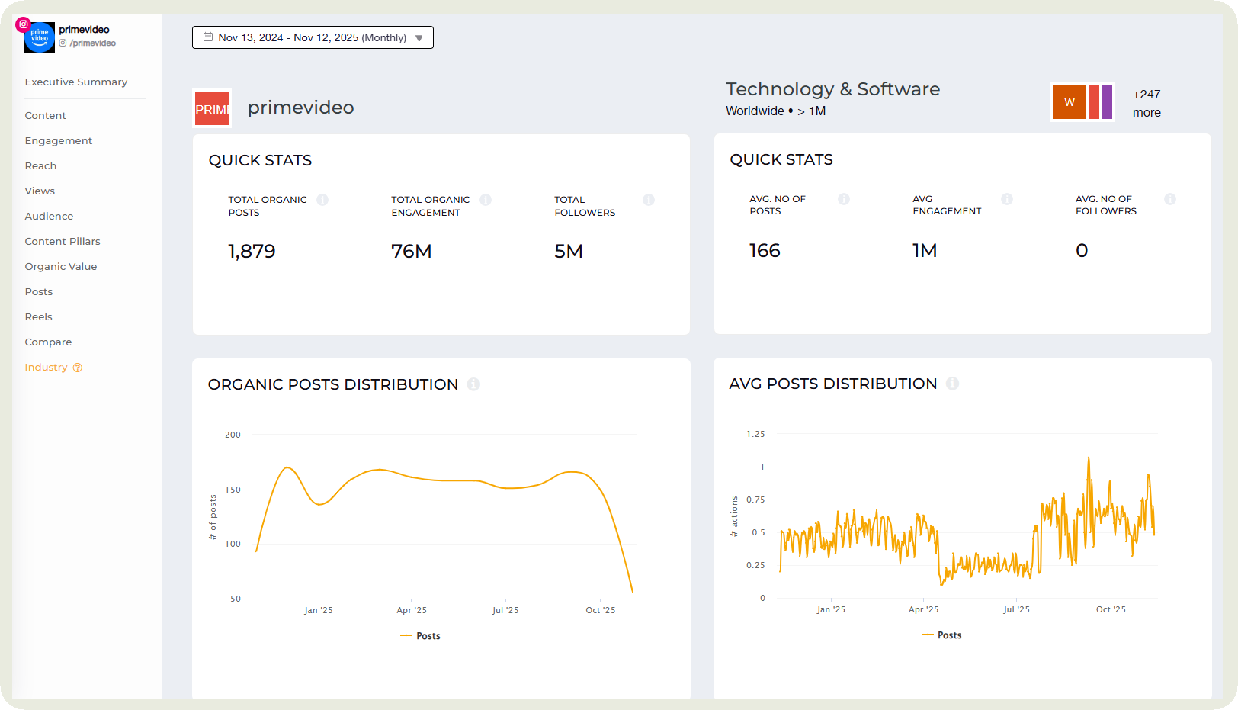Click the +247 more link
This screenshot has height=710, width=1238.
point(1147,103)
